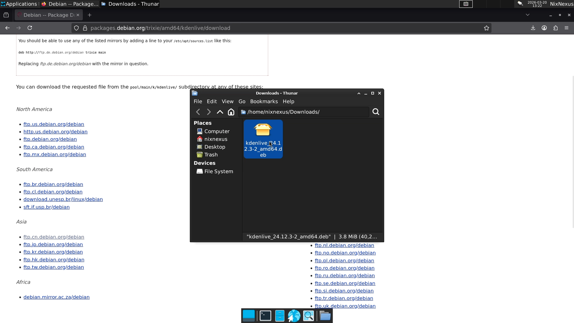Click show desktop icon in dock
This screenshot has width=574, height=323.
click(249, 316)
